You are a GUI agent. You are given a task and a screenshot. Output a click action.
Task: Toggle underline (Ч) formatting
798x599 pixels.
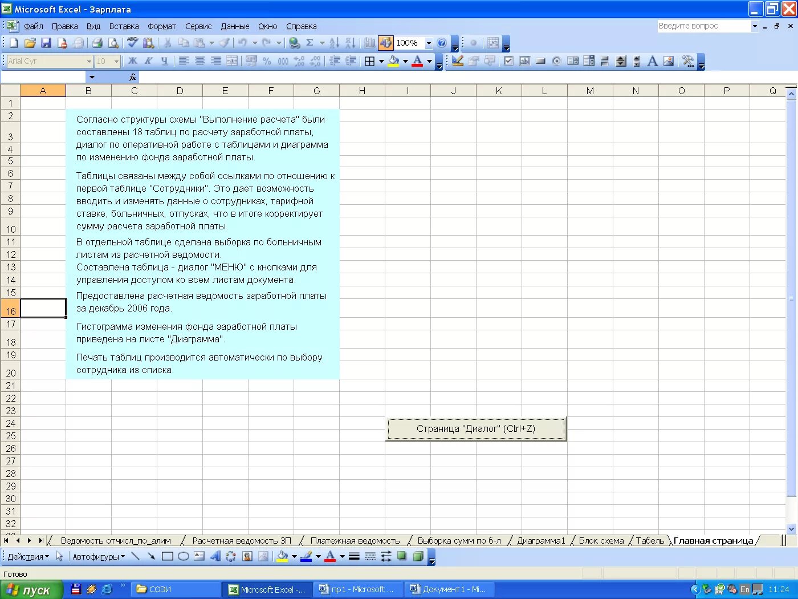164,61
